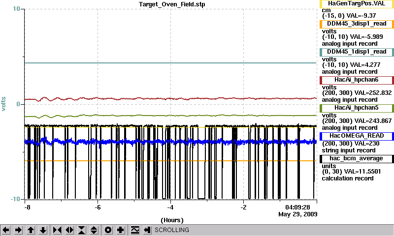Select the HacOMEGA_READ curve legend
This screenshot has width=394, height=236.
[357, 136]
